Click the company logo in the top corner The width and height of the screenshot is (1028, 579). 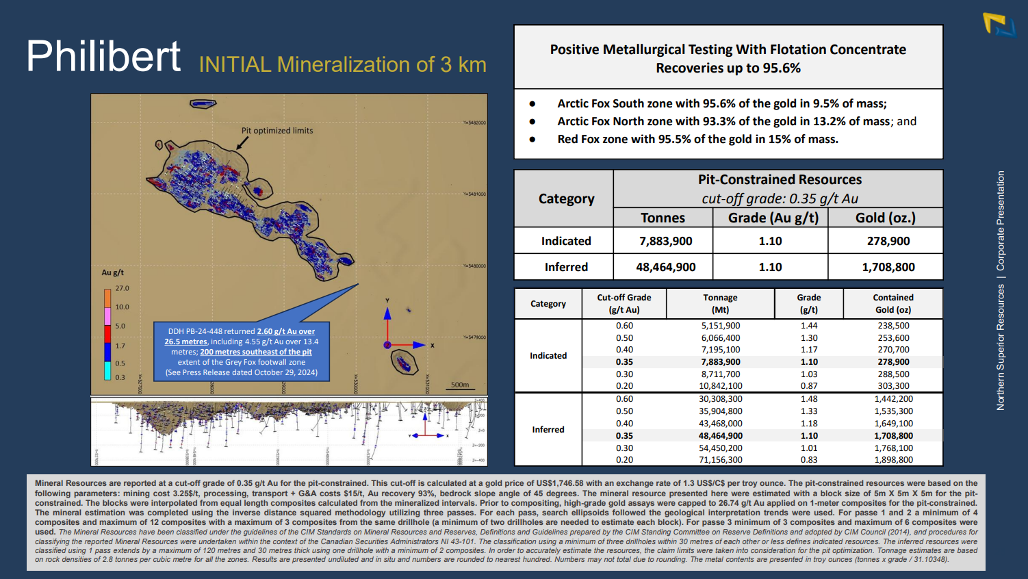(999, 25)
